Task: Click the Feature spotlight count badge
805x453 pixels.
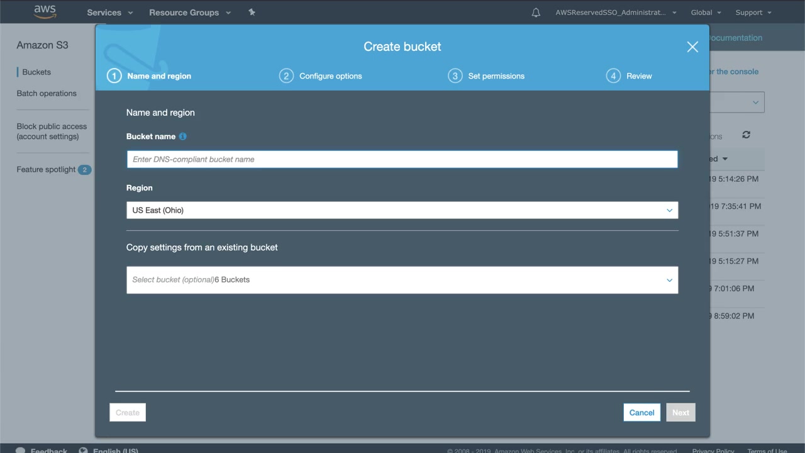Action: 84,170
